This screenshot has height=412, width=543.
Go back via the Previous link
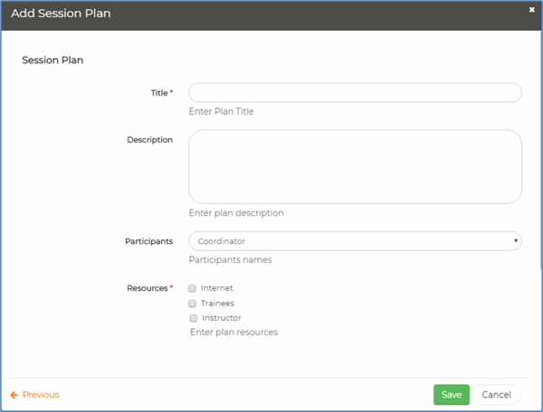pos(41,395)
